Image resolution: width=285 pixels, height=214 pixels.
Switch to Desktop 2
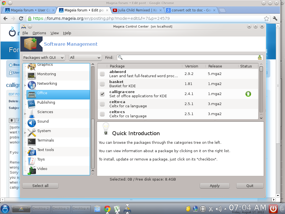(x=41, y=208)
